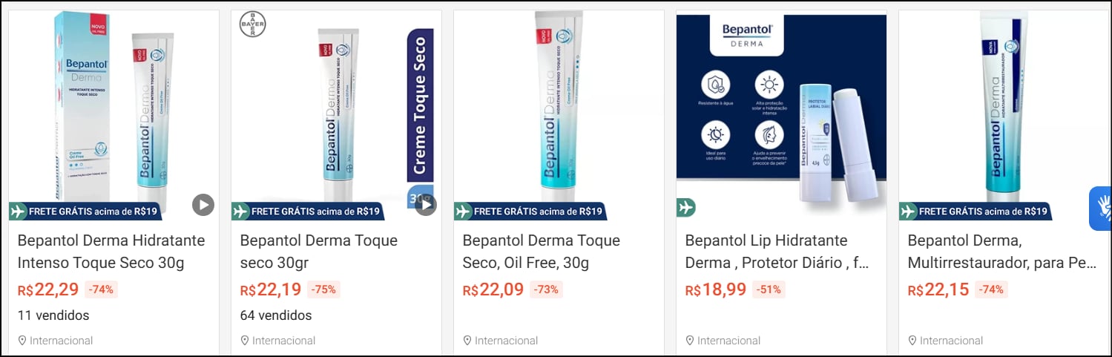
Task: Open Bepantol Derma Toque Seco, Oil Free listing
Action: 542,252
